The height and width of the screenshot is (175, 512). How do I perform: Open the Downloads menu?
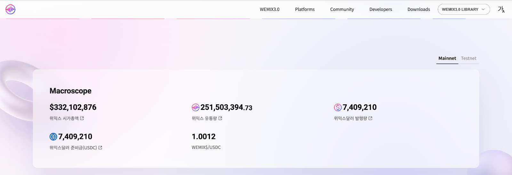(x=419, y=9)
